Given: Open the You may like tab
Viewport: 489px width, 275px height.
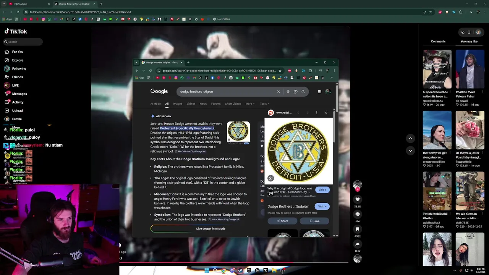Looking at the screenshot, I should click(469, 41).
